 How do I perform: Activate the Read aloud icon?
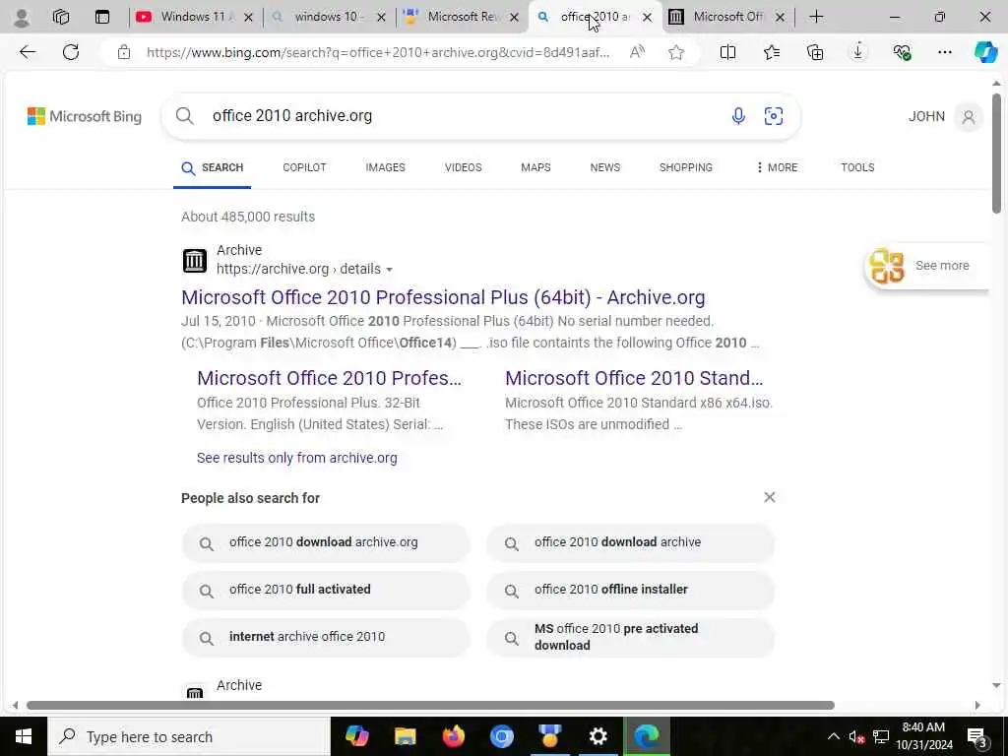637,52
